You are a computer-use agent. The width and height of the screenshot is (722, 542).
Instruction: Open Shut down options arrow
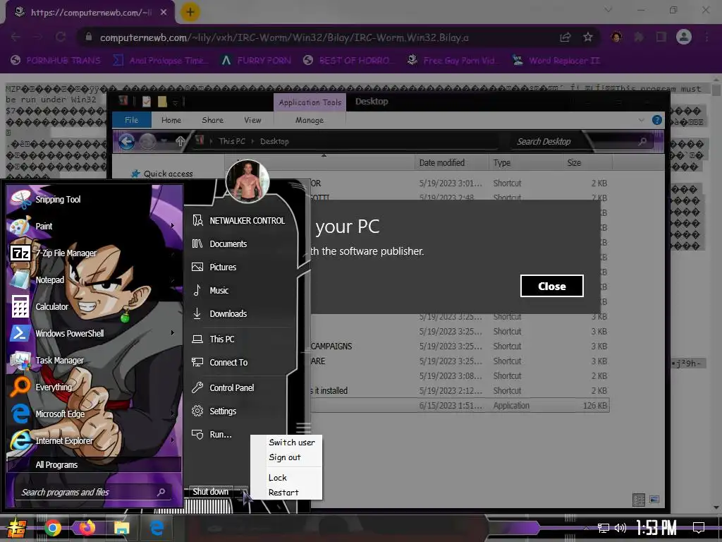(242, 492)
